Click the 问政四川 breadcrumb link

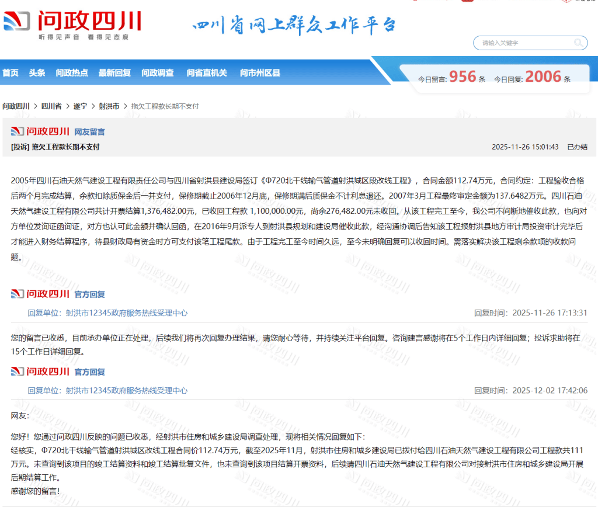pos(16,106)
